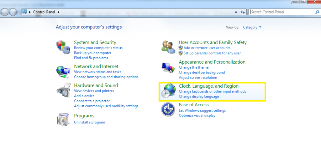Focus the Search Control Panel field
Viewport: 321px width, 144px height.
tap(282, 12)
